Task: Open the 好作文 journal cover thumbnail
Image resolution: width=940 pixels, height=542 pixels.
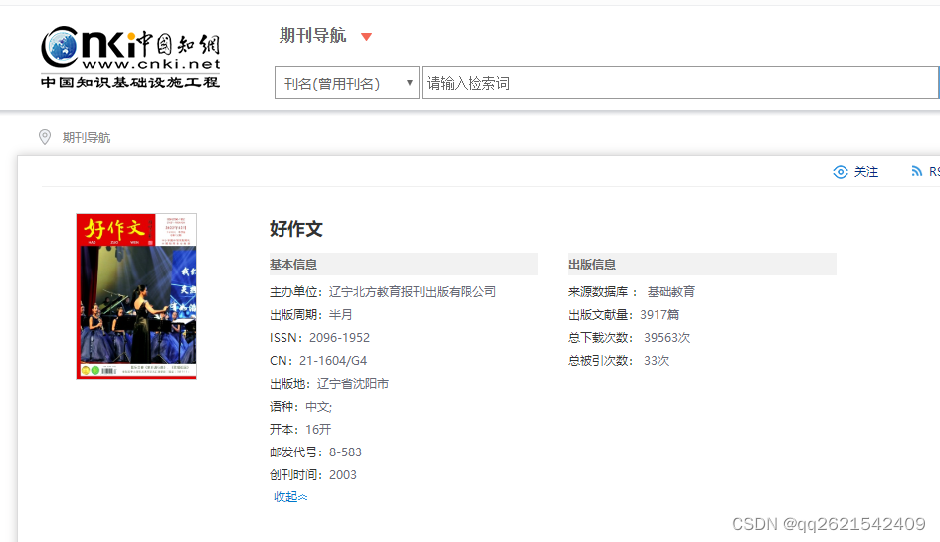Action: point(136,296)
